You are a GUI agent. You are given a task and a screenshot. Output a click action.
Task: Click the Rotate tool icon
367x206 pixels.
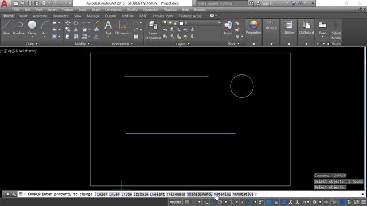tap(76, 23)
